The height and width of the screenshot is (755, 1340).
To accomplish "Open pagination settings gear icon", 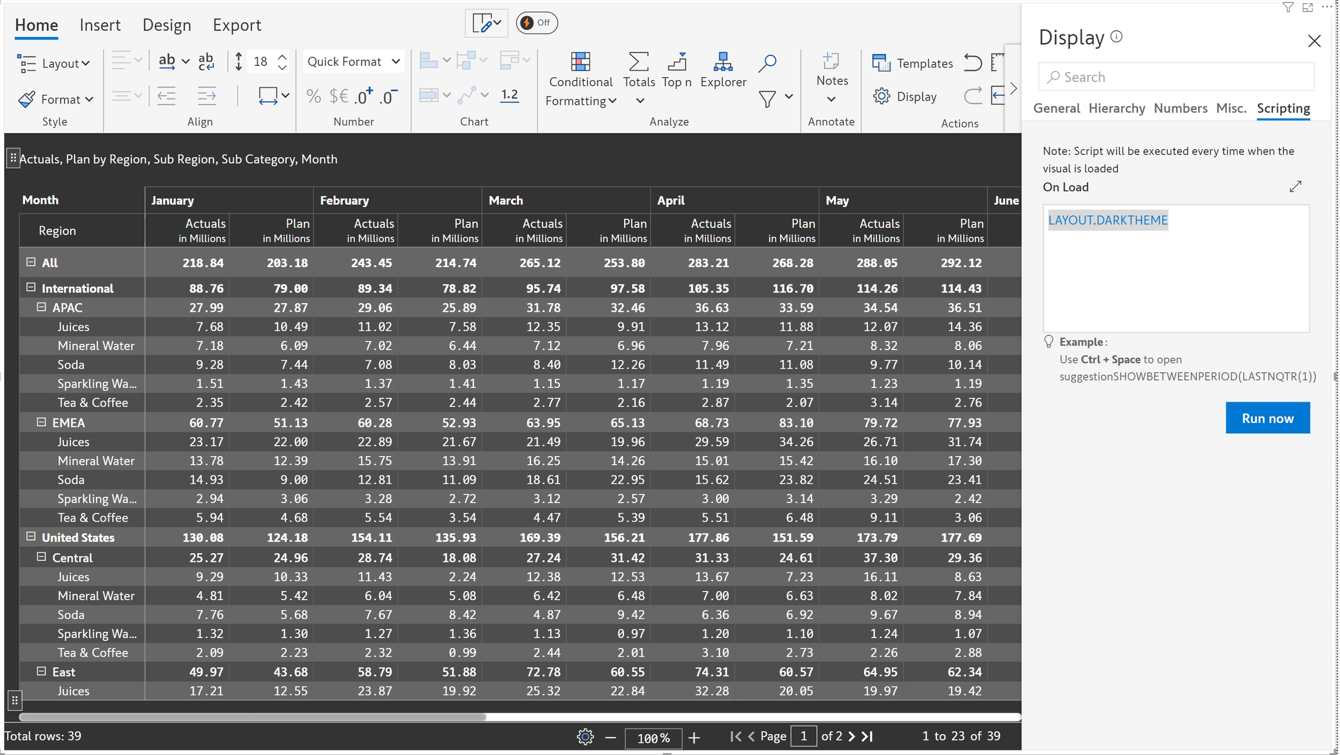I will 585,737.
